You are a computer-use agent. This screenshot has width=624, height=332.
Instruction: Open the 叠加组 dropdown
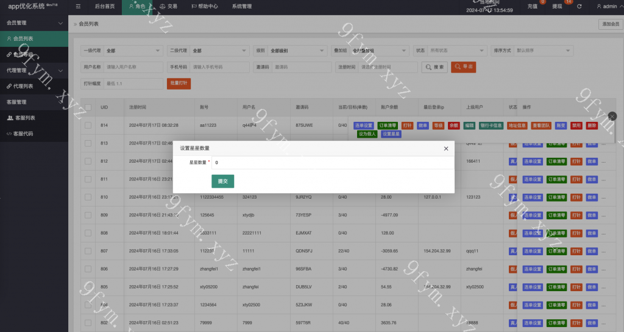pos(379,51)
